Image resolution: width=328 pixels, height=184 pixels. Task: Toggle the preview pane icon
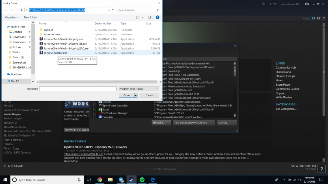(x=150, y=17)
